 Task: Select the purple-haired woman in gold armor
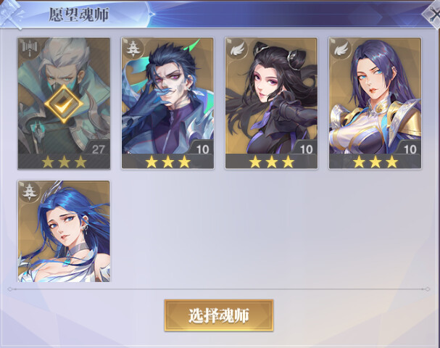point(375,104)
